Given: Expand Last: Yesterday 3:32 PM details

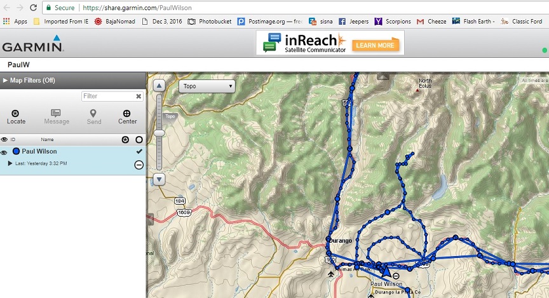Looking at the screenshot, I should pyautogui.click(x=10, y=164).
